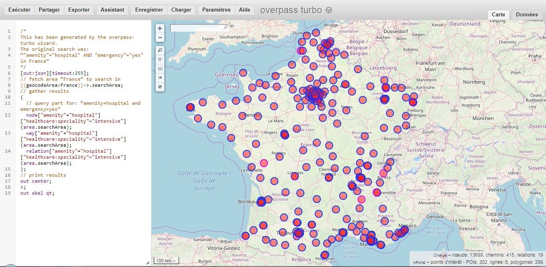Click the 100 km scale bar

coord(167,261)
